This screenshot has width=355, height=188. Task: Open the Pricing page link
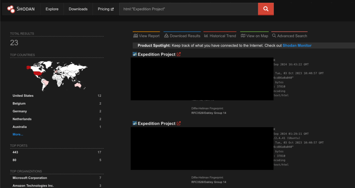click(x=105, y=9)
